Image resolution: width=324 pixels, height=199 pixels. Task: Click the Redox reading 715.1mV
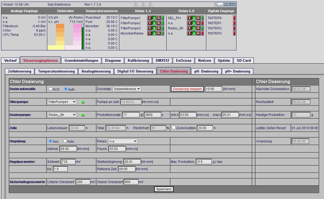tap(76, 22)
